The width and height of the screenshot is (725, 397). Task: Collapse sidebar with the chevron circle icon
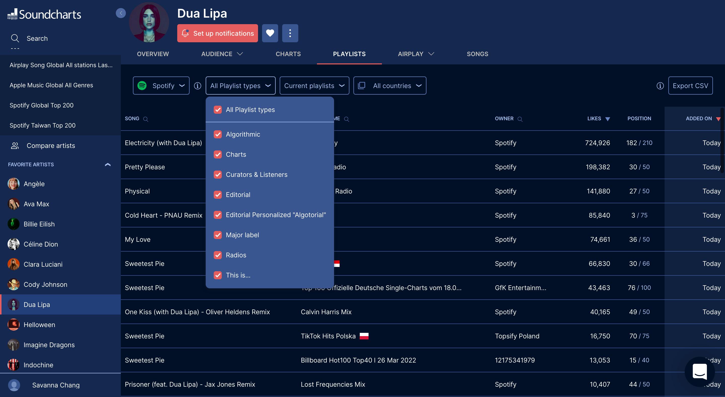121,13
